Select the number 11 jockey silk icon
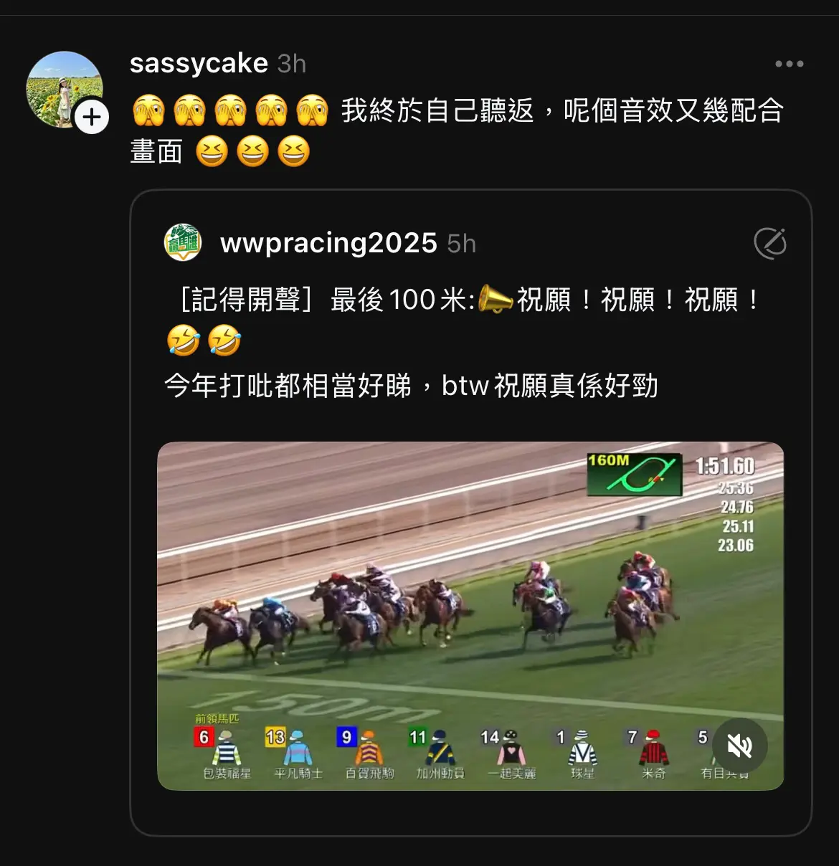The image size is (839, 866). [x=440, y=748]
